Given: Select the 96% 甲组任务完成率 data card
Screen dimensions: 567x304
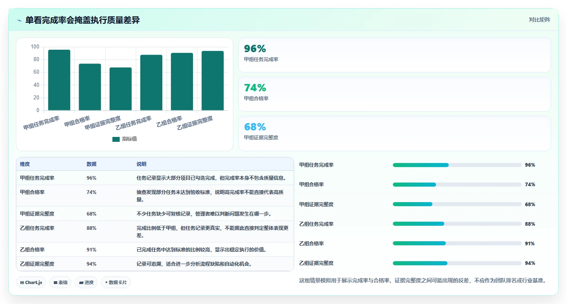Looking at the screenshot, I should coord(394,55).
